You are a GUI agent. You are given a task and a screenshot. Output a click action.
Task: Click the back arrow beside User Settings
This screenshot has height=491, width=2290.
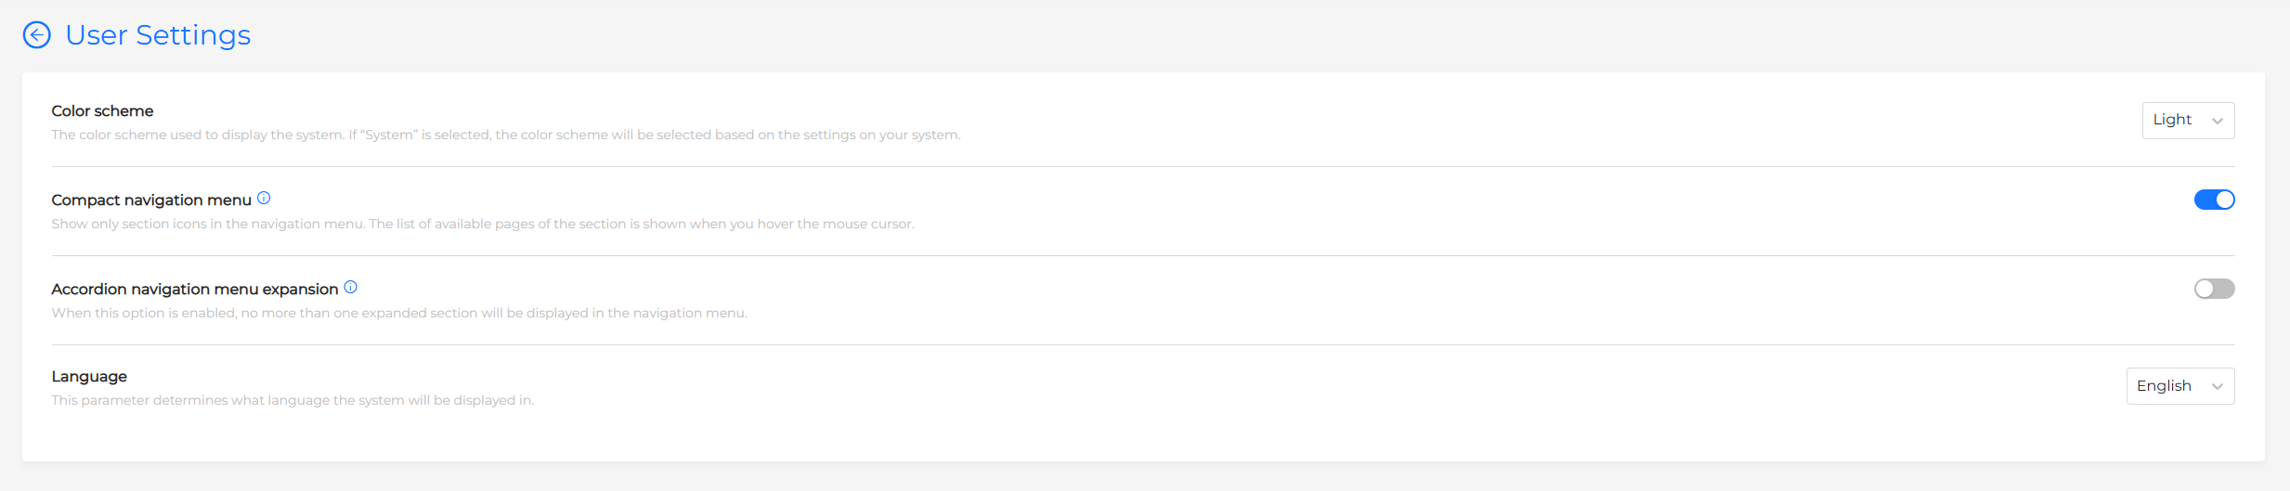36,35
